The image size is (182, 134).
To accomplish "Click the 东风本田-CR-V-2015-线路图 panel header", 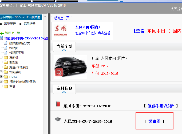I will pos(21,17).
